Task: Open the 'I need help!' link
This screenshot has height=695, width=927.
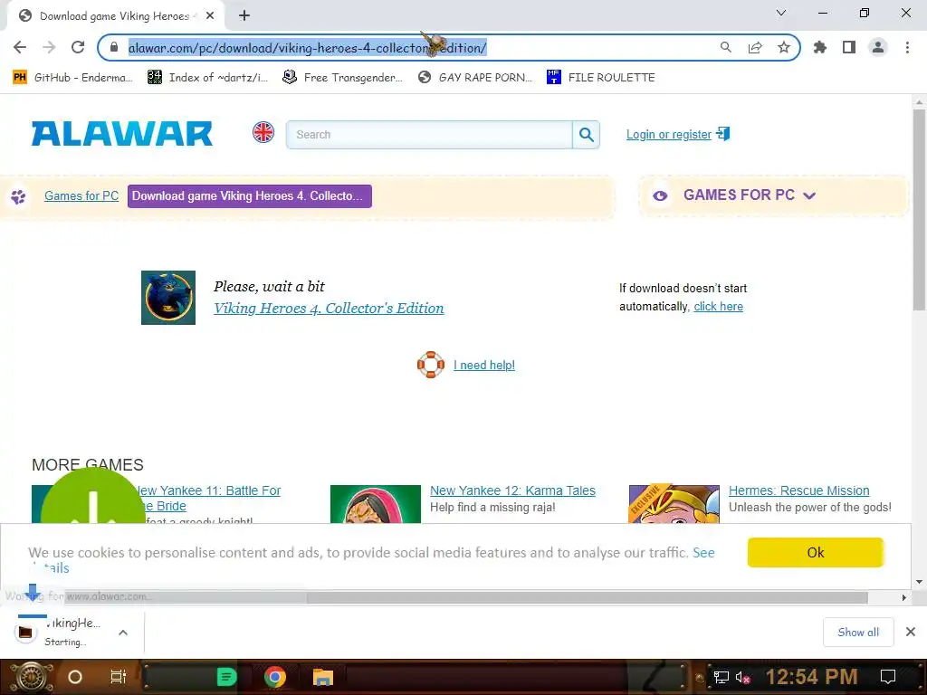Action: (484, 366)
